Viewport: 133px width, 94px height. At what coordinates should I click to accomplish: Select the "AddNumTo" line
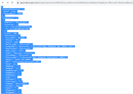[13, 73]
